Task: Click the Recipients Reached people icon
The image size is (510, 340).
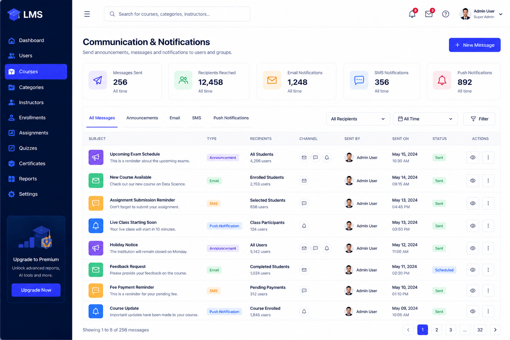Action: tap(183, 80)
